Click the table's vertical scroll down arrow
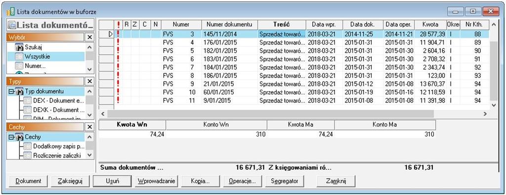 click(x=494, y=105)
